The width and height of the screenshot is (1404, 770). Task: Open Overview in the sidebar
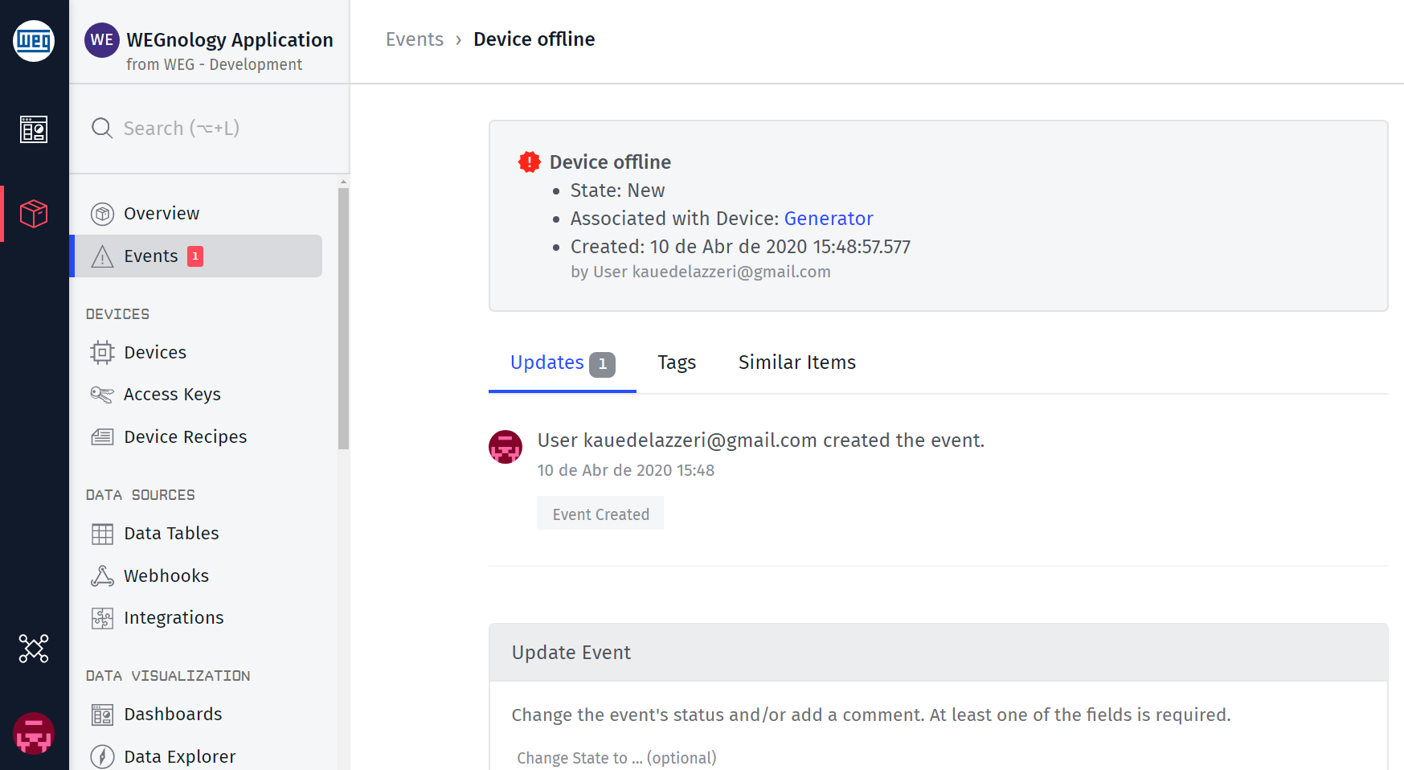coord(198,214)
